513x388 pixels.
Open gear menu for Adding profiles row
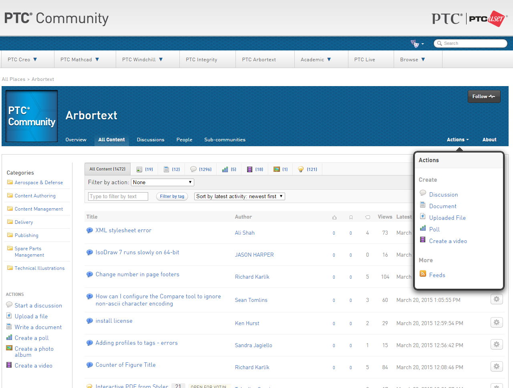pyautogui.click(x=497, y=344)
